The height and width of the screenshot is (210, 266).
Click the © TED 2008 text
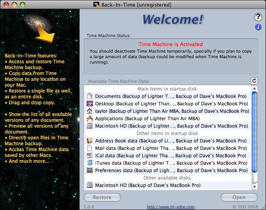(x=245, y=207)
